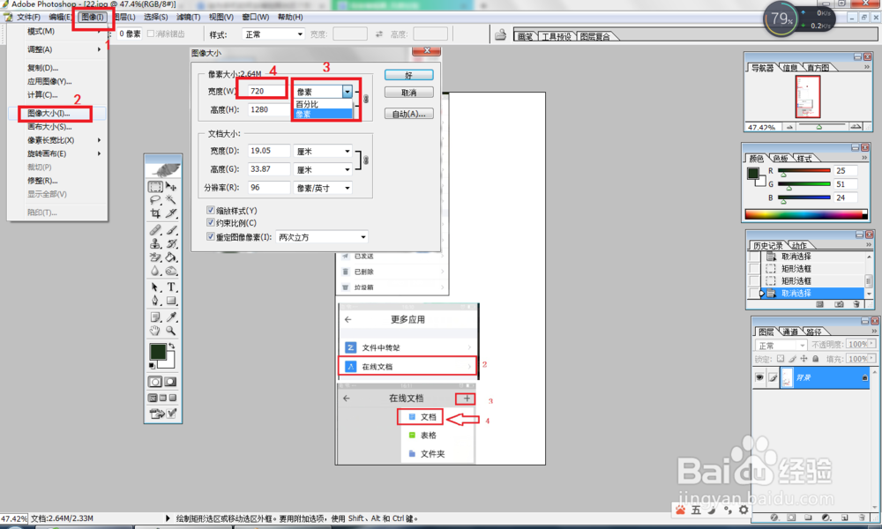Swap foreground and background colors
Image resolution: width=882 pixels, height=529 pixels.
point(172,346)
